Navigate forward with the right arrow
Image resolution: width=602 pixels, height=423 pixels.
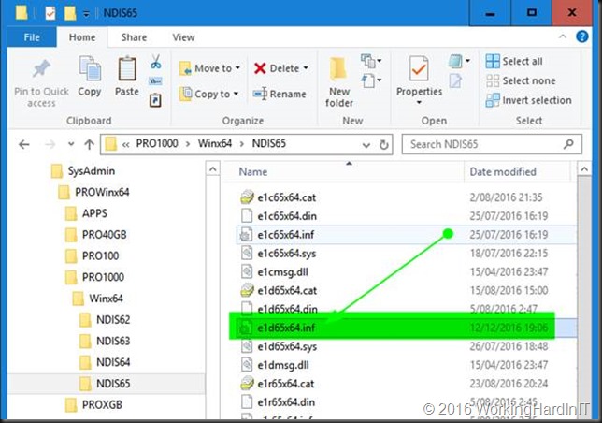click(x=50, y=144)
